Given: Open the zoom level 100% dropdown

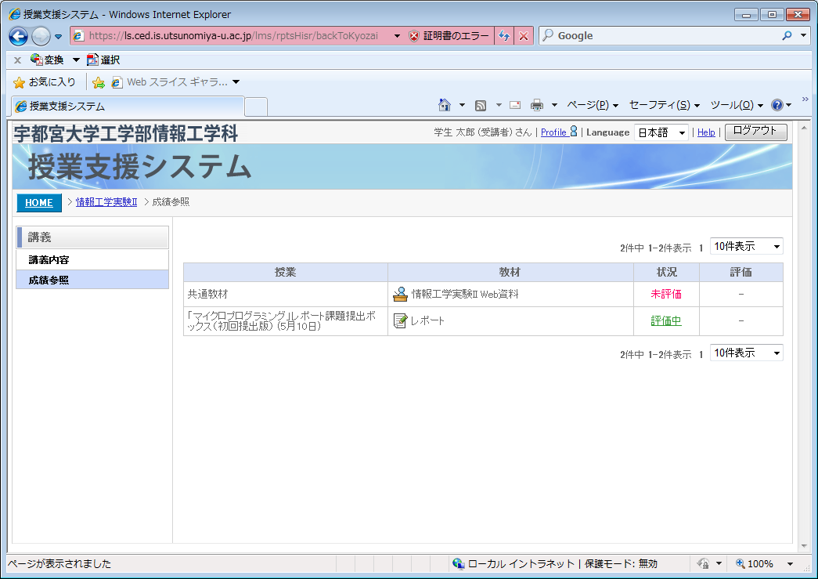Looking at the screenshot, I should pos(789,563).
